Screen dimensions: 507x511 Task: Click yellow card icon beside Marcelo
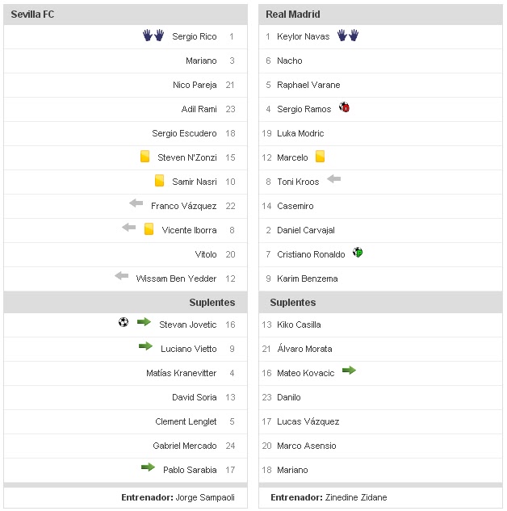click(x=321, y=157)
